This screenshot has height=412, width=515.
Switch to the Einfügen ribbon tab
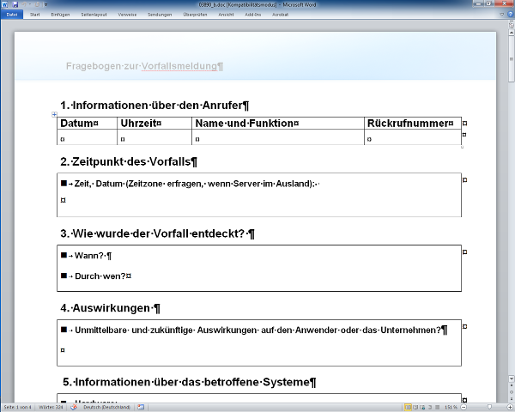(x=60, y=15)
